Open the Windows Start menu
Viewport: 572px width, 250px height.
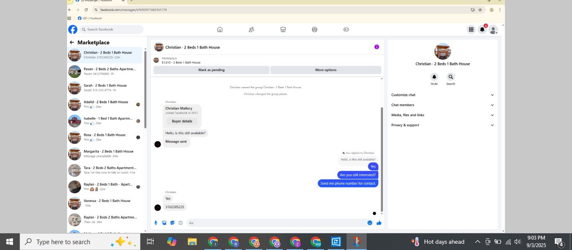point(10,242)
